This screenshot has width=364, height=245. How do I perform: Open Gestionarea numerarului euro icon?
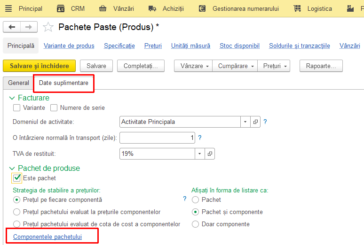click(202, 8)
